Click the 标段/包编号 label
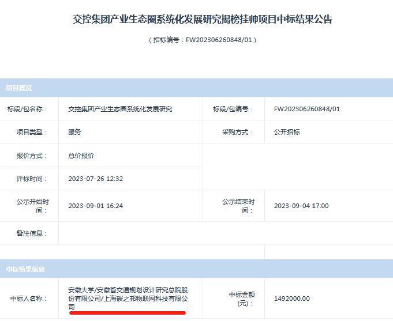 [233, 109]
